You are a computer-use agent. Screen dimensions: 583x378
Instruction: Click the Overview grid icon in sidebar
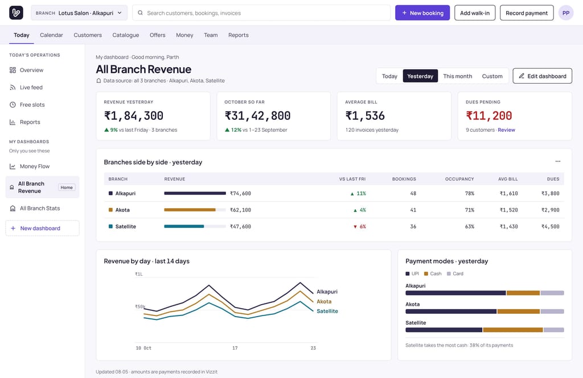click(13, 70)
